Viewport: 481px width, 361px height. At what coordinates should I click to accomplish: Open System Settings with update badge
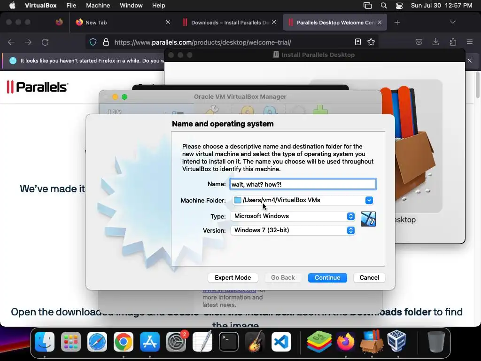tap(176, 342)
